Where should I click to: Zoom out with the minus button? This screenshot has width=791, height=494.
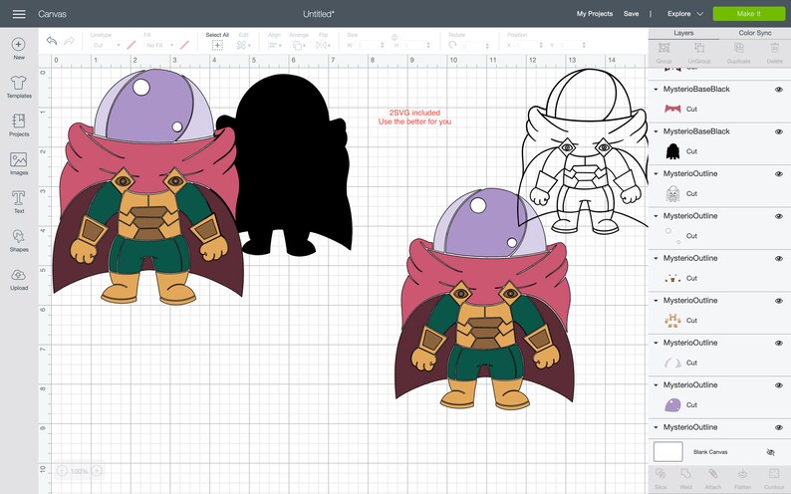coord(62,471)
